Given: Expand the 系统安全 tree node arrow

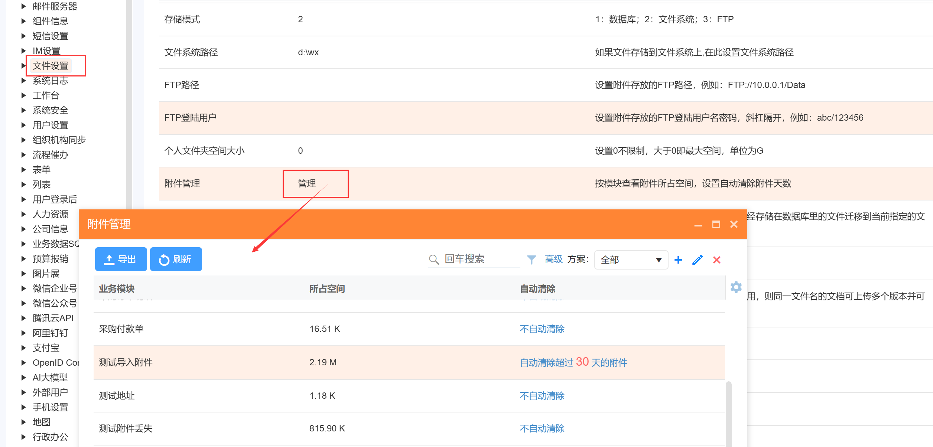Looking at the screenshot, I should point(24,110).
